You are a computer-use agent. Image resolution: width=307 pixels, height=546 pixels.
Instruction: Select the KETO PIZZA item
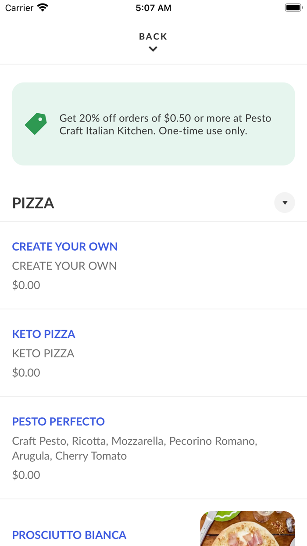[43, 334]
